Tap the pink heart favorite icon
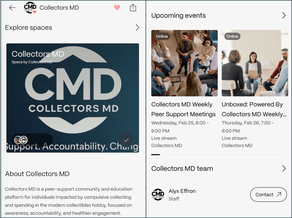The height and width of the screenshot is (218, 292). click(x=117, y=7)
